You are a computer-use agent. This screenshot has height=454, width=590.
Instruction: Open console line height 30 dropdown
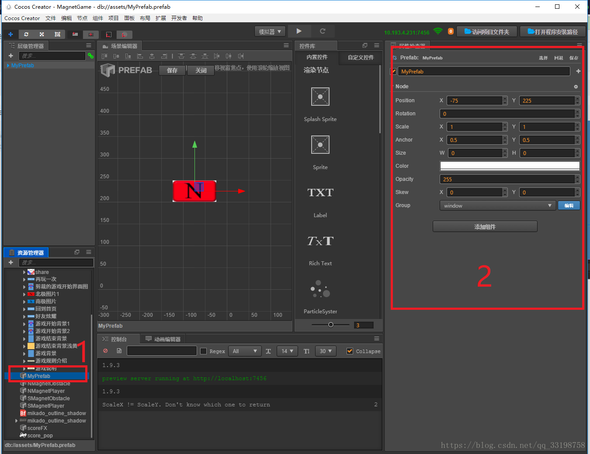[326, 351]
